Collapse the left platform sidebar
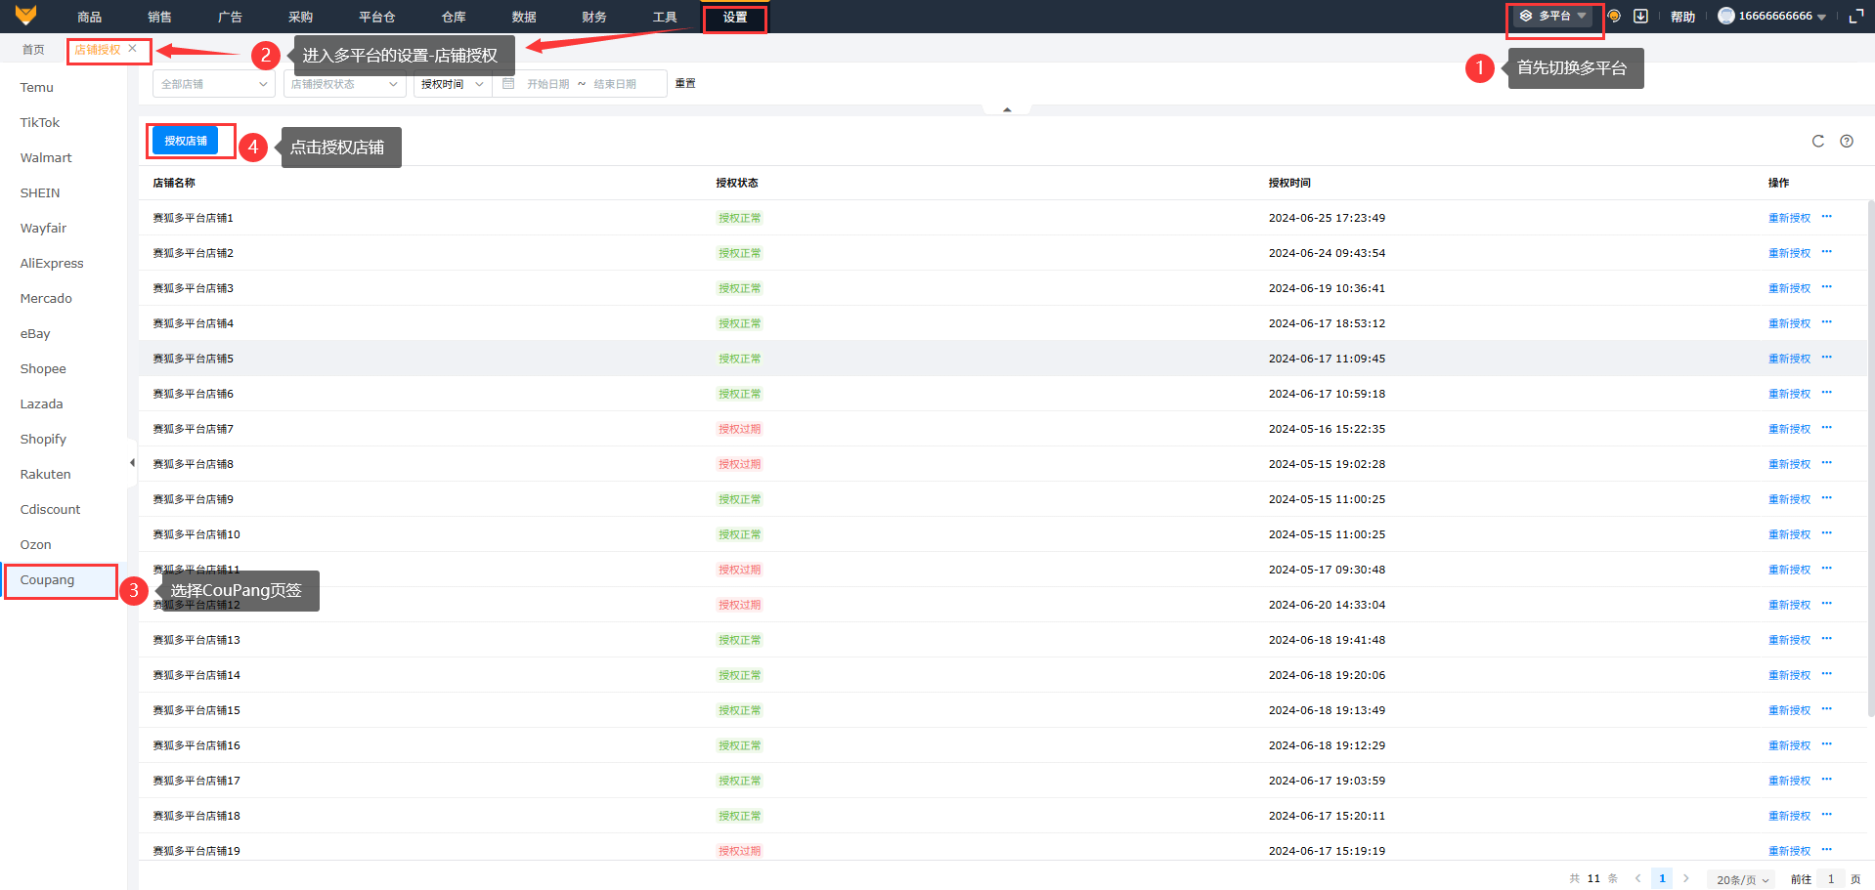Viewport: 1875px width, 890px height. [132, 463]
